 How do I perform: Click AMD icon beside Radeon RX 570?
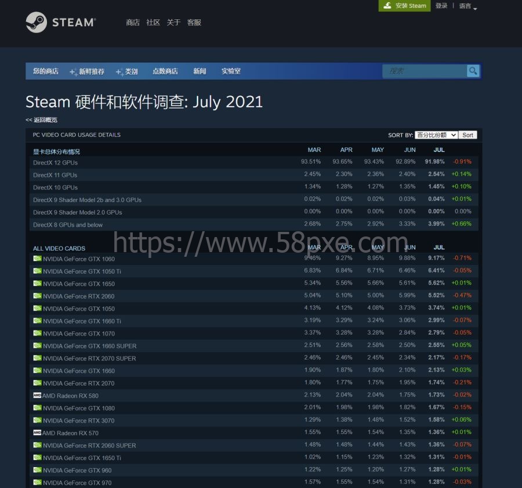click(x=37, y=432)
